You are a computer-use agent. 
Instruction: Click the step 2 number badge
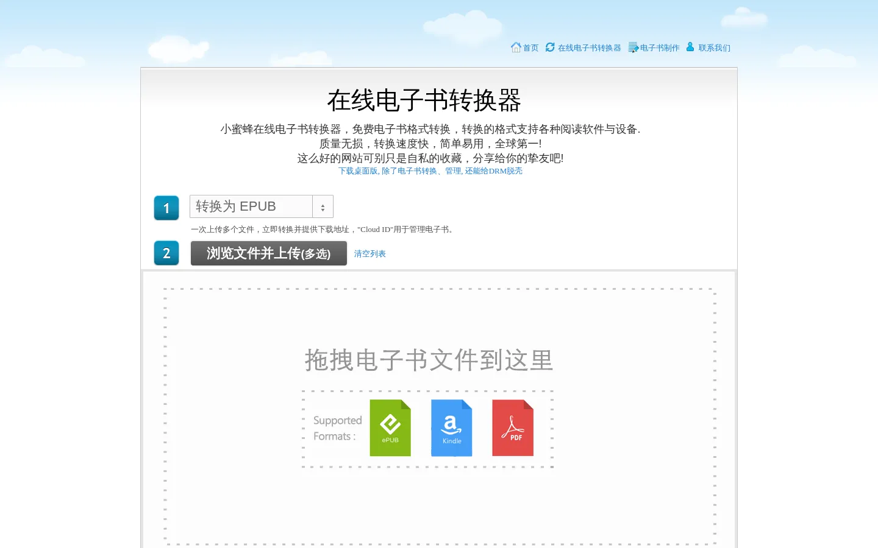(x=166, y=253)
